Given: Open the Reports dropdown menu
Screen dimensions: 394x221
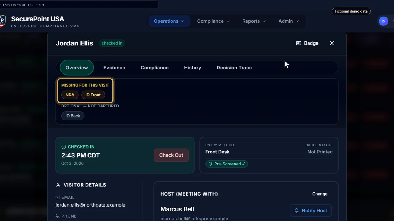Looking at the screenshot, I should pos(254,21).
